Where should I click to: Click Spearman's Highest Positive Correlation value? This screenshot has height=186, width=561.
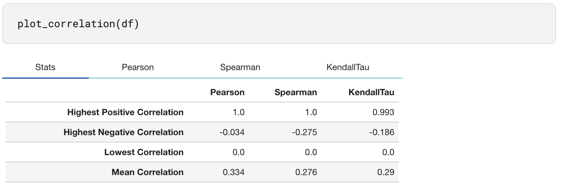(311, 112)
